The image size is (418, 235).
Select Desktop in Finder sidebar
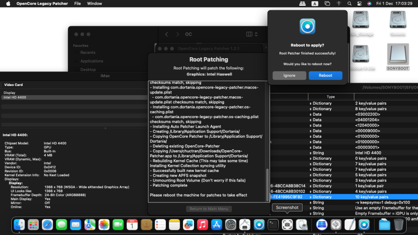(x=88, y=69)
